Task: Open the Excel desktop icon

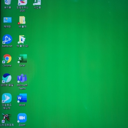Action: (22, 59)
